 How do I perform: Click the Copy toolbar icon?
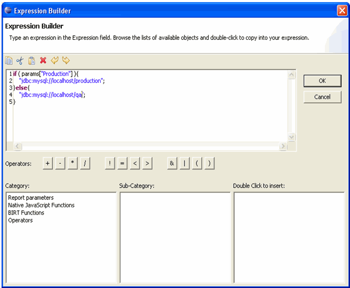click(x=9, y=60)
